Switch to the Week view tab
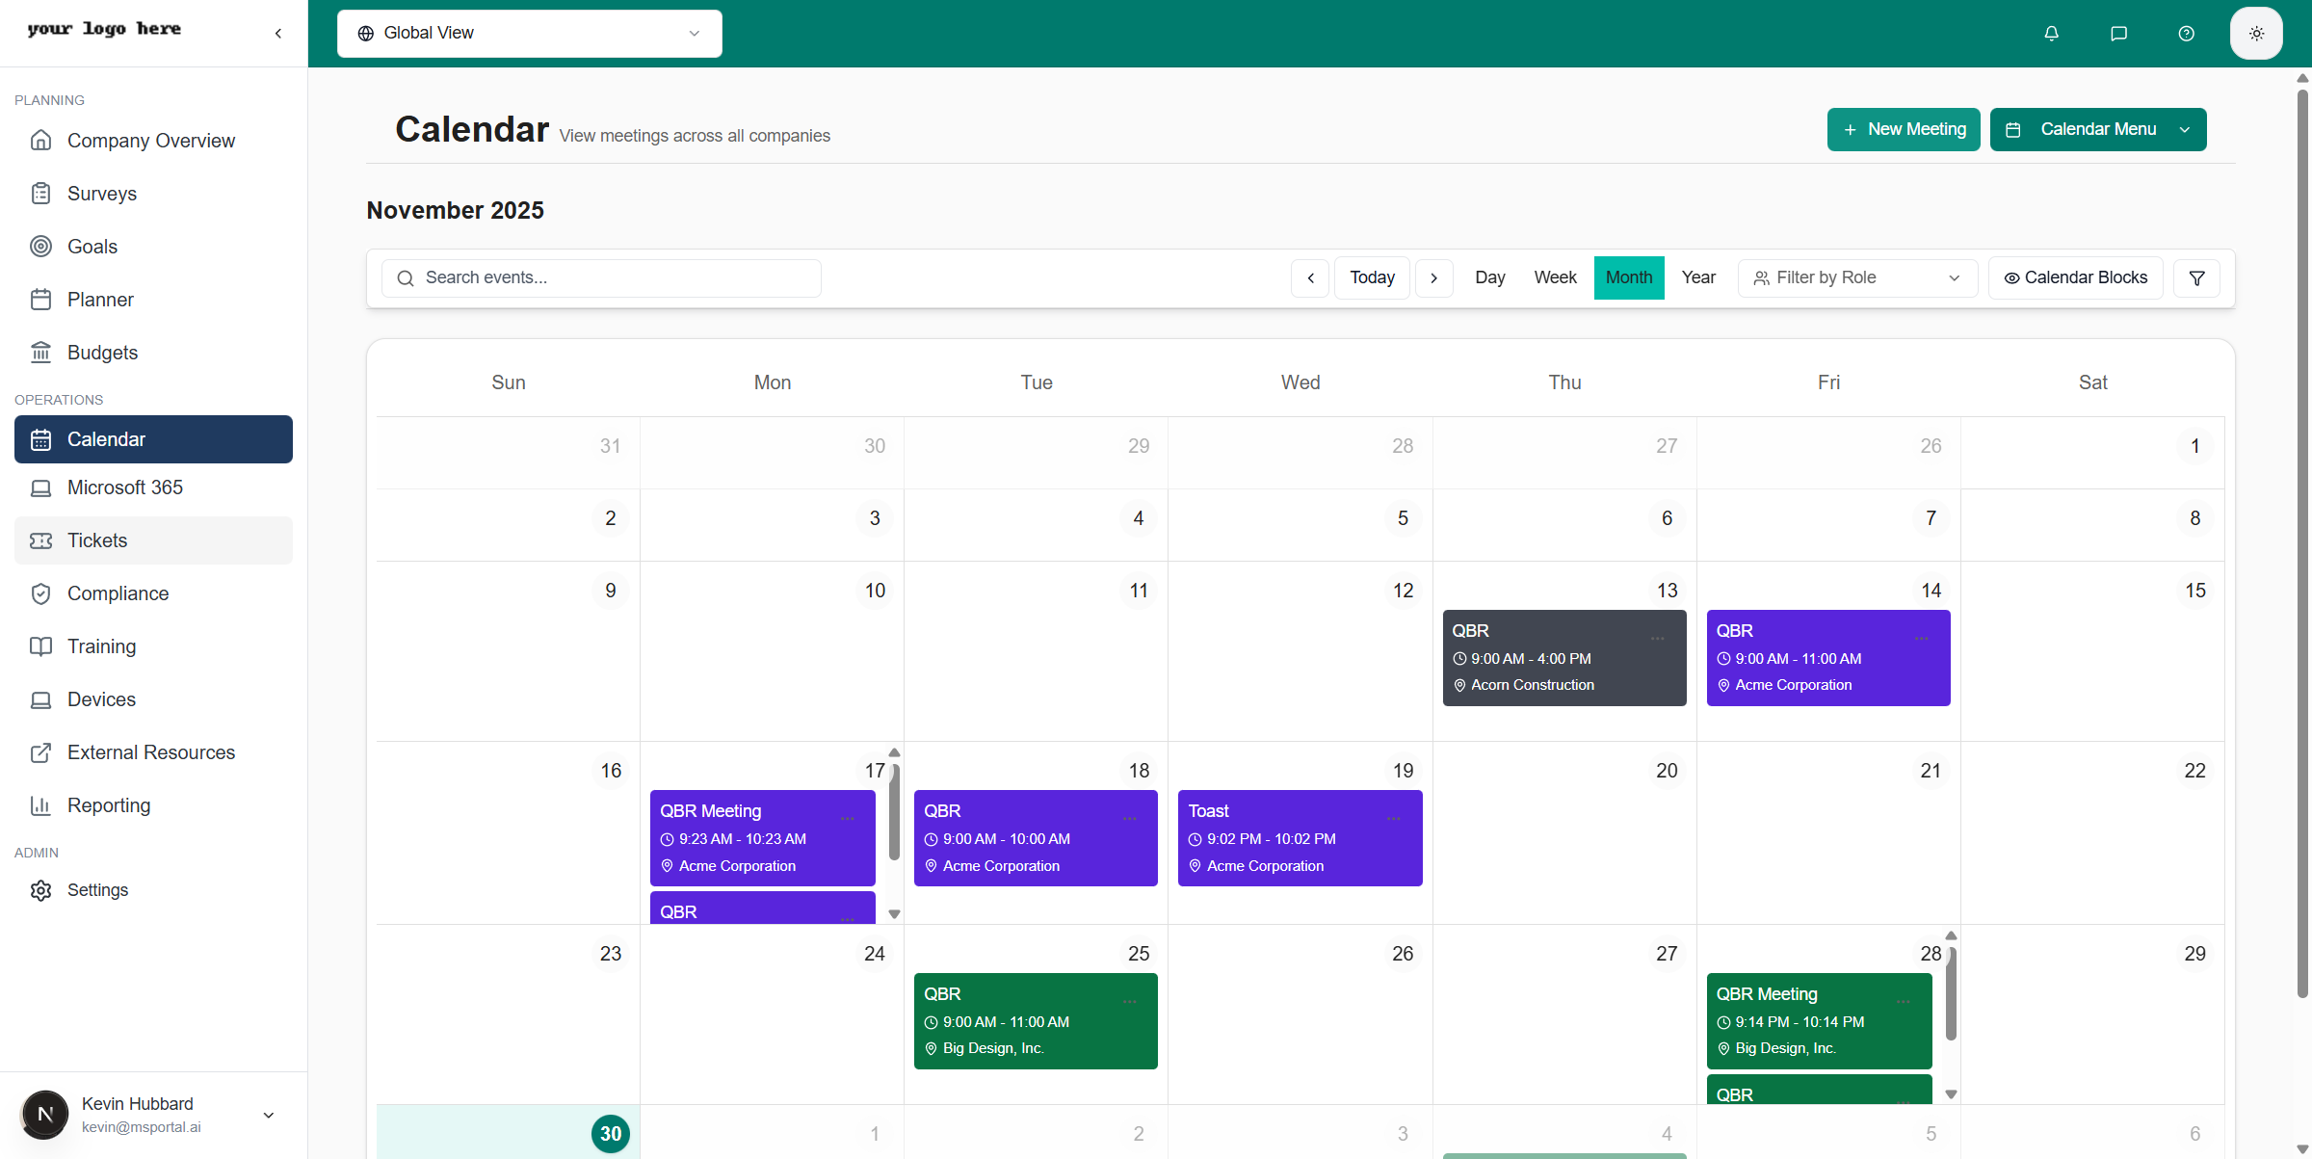Image resolution: width=2312 pixels, height=1159 pixels. [x=1554, y=277]
